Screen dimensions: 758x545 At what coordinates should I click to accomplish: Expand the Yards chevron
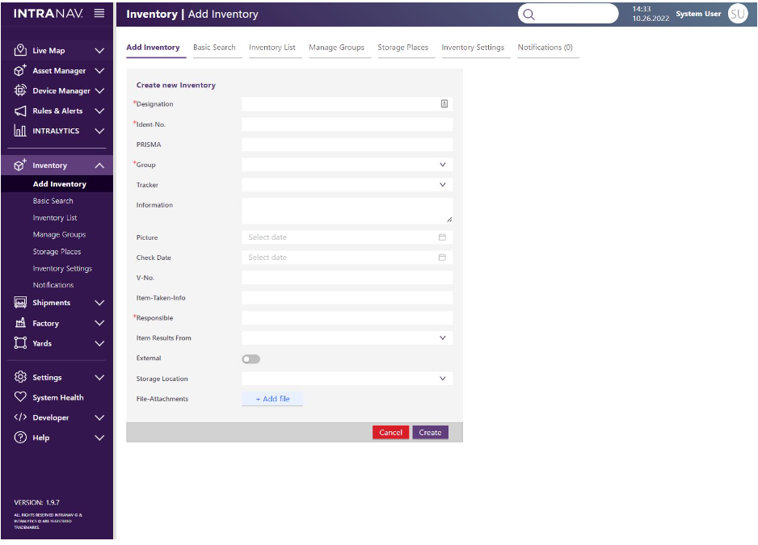(x=99, y=343)
